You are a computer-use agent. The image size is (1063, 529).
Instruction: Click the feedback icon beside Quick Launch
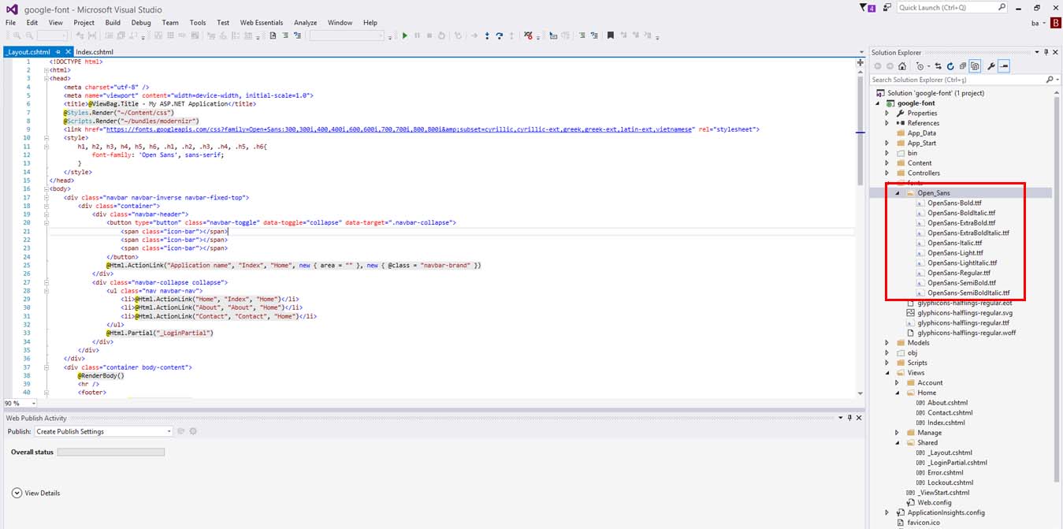pyautogui.click(x=887, y=7)
